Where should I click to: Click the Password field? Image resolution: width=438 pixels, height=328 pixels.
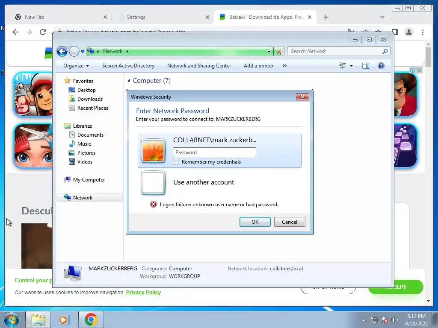214,152
